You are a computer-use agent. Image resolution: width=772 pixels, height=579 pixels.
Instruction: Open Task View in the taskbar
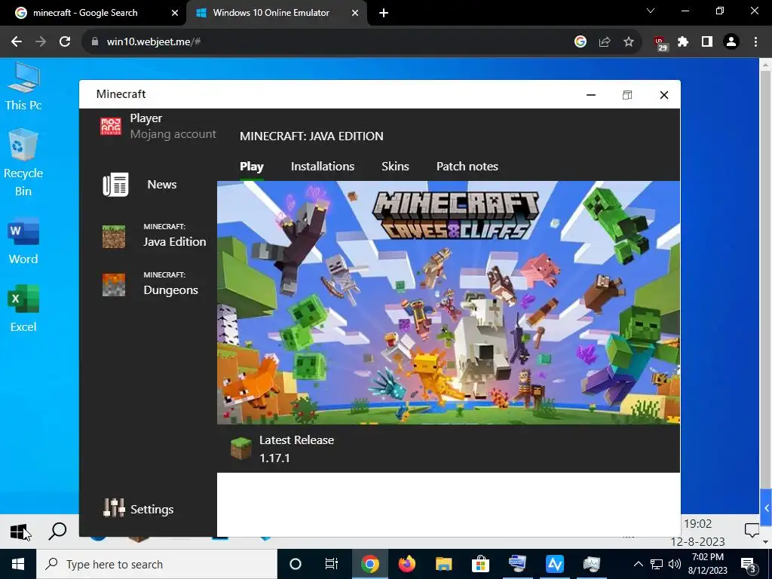point(332,564)
